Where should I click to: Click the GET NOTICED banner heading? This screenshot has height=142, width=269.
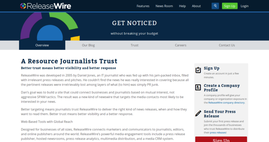point(134,23)
